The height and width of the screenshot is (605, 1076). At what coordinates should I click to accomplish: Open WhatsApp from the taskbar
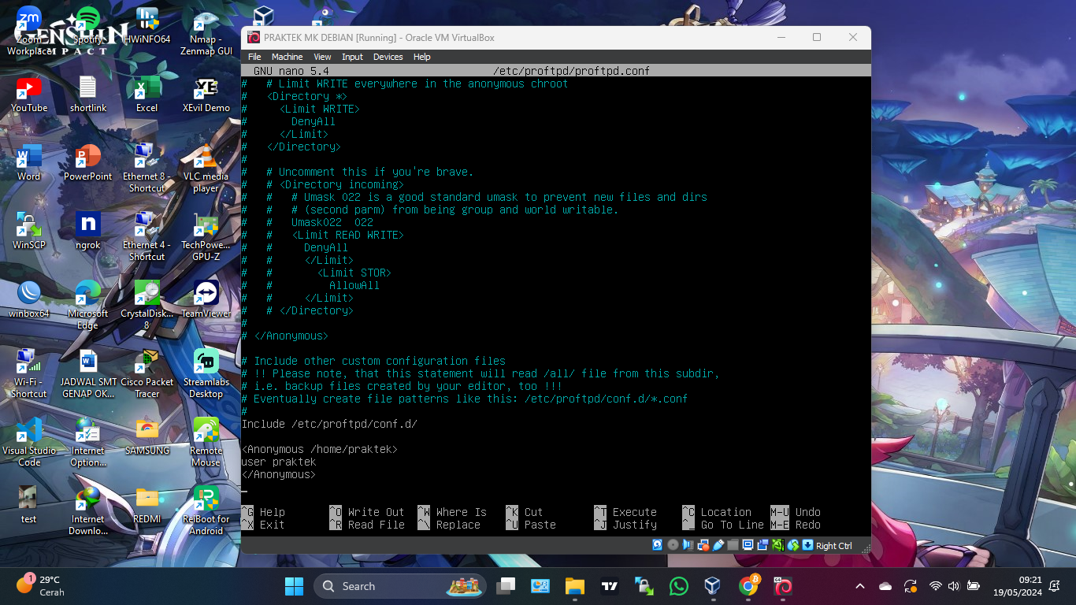click(678, 586)
